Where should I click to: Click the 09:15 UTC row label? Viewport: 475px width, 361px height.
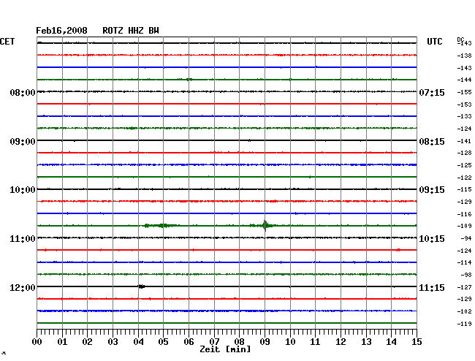(432, 190)
